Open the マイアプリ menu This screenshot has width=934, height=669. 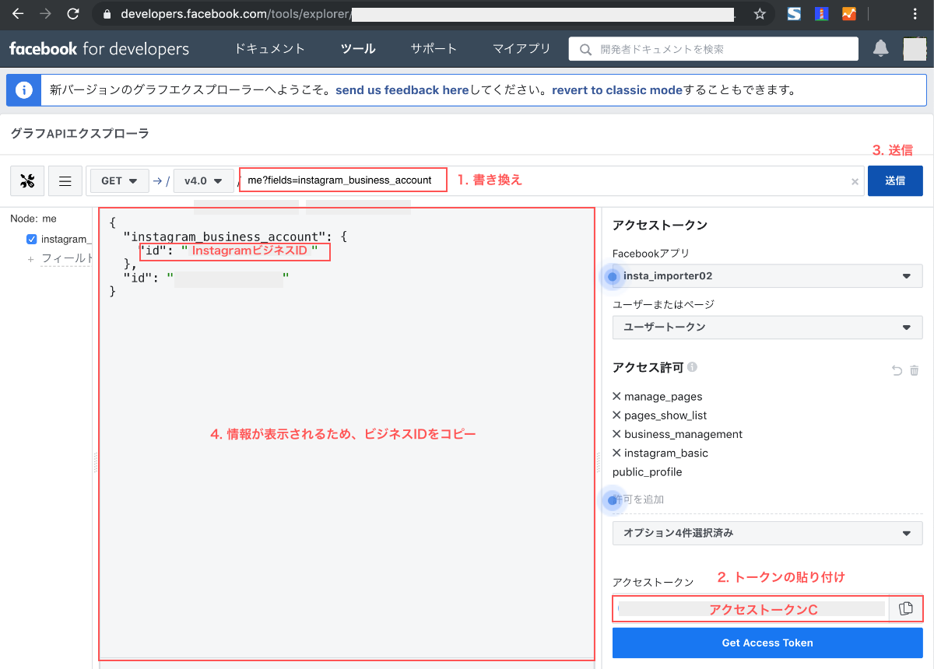tap(520, 48)
